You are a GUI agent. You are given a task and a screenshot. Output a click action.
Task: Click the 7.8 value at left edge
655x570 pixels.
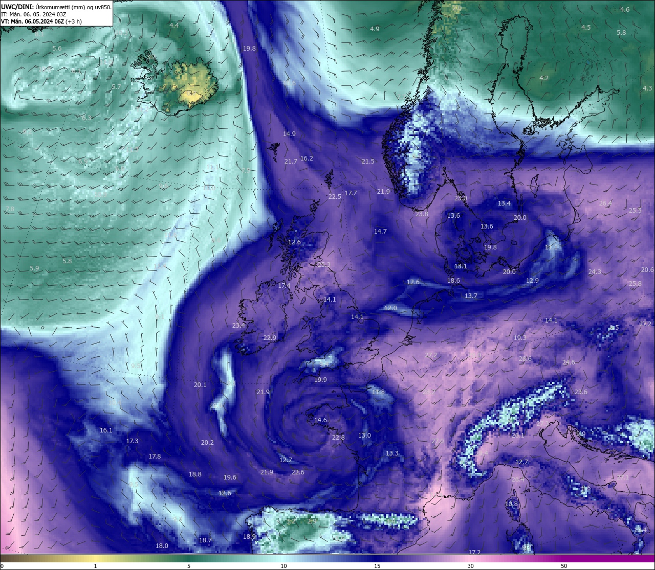(x=10, y=209)
